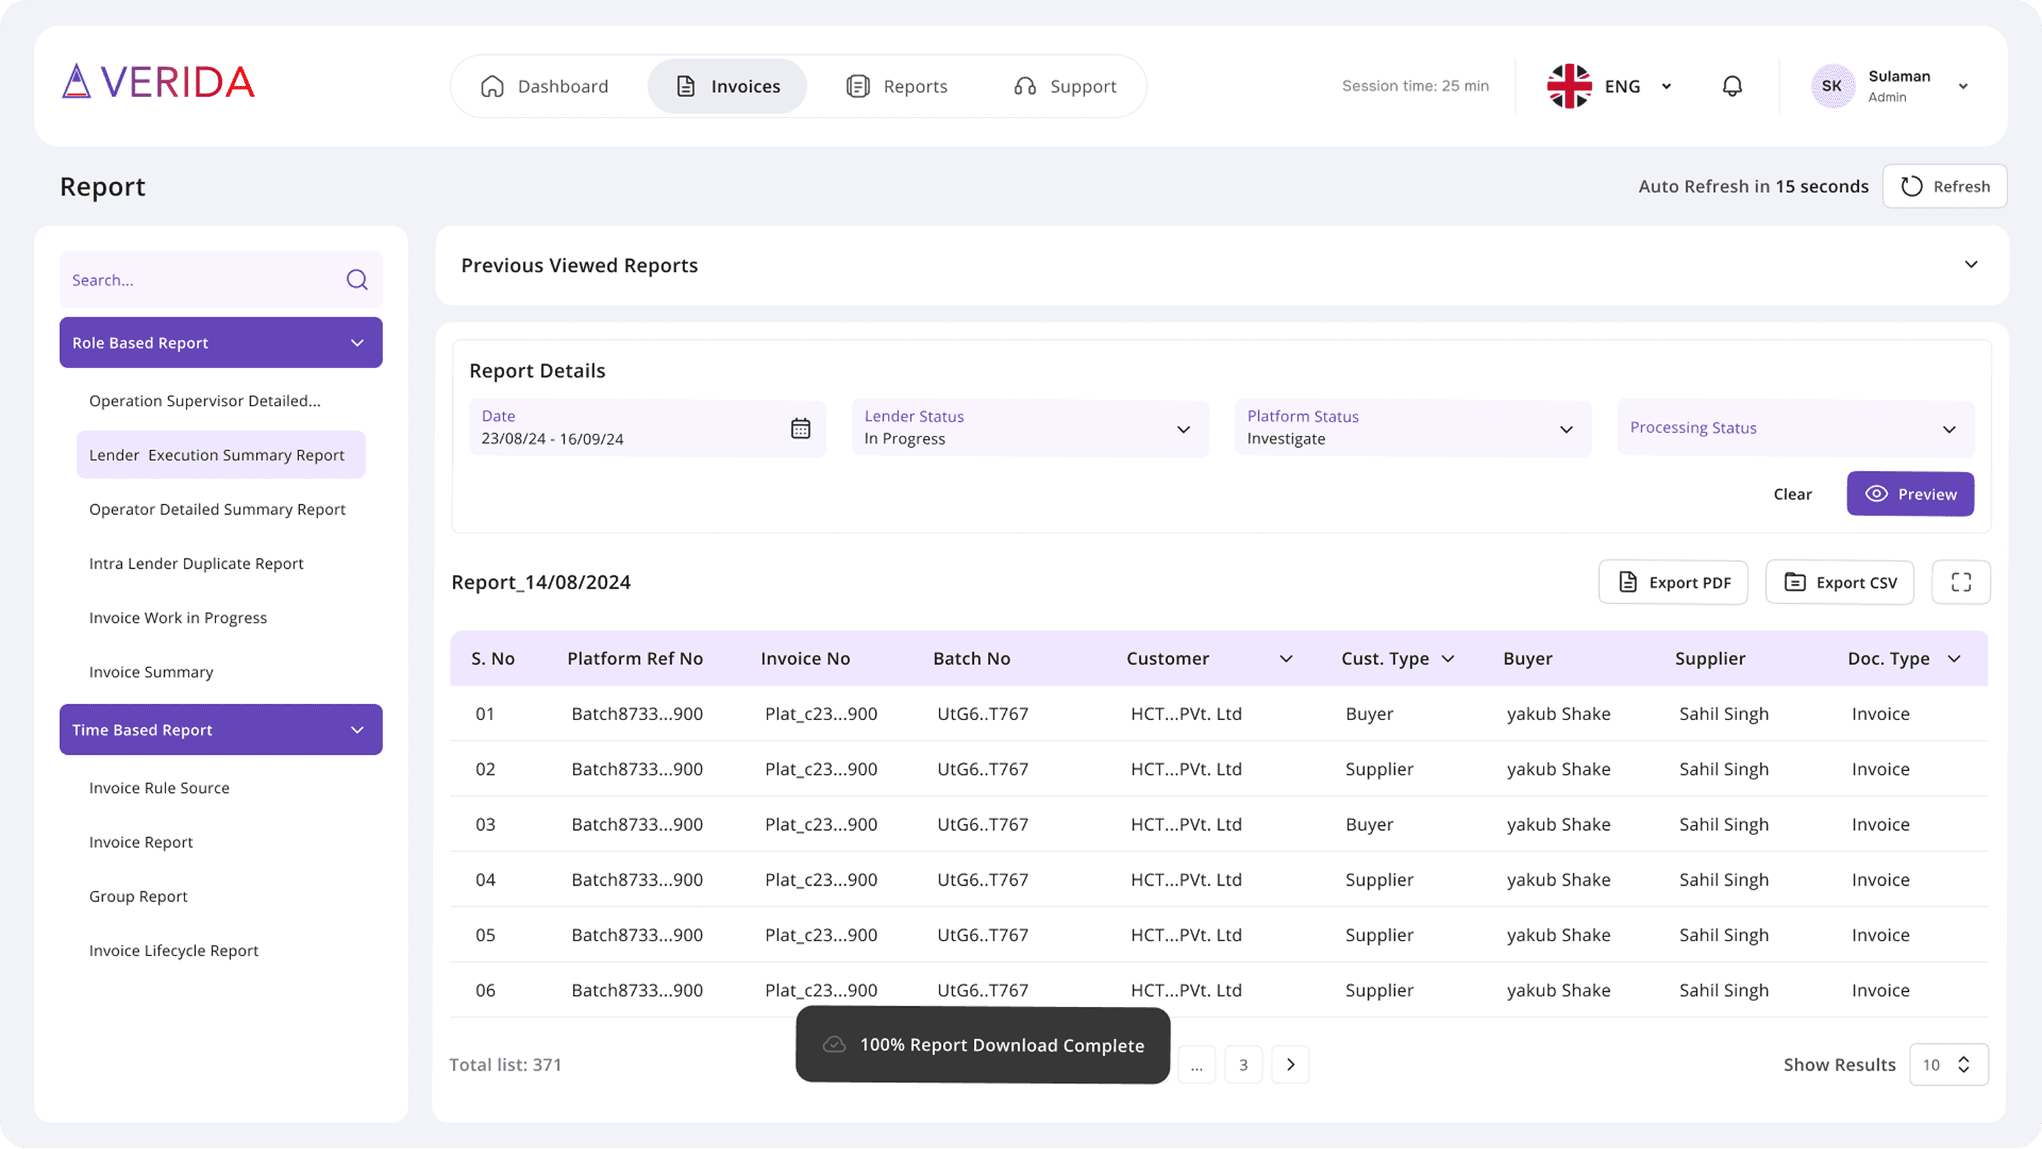The image size is (2042, 1149).
Task: Open the date range calendar icon
Action: [800, 429]
